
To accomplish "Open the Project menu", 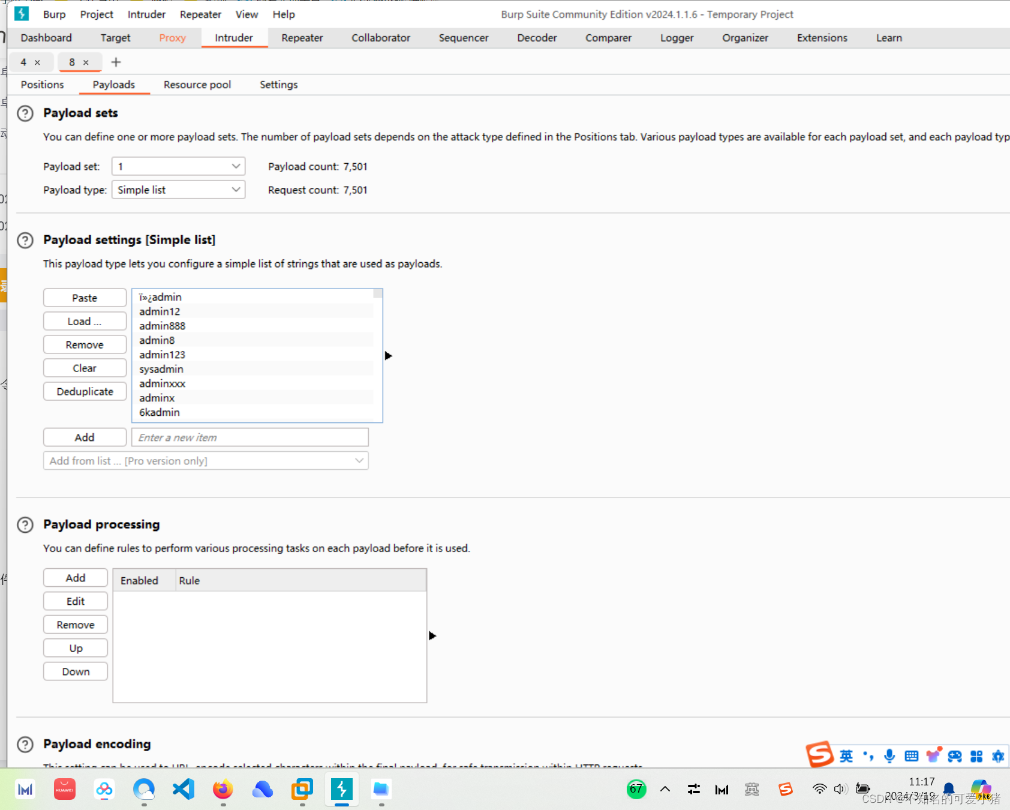I will click(97, 14).
